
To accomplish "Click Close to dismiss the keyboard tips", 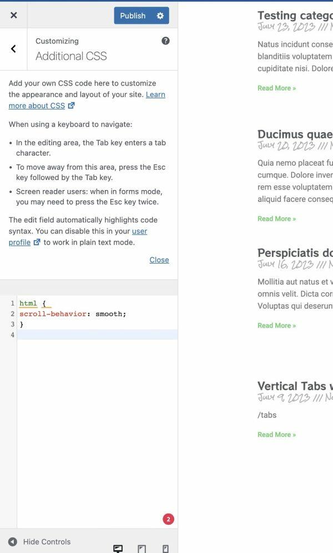I will (159, 260).
